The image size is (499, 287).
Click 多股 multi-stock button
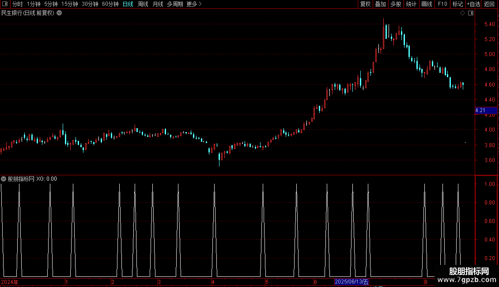coord(396,4)
